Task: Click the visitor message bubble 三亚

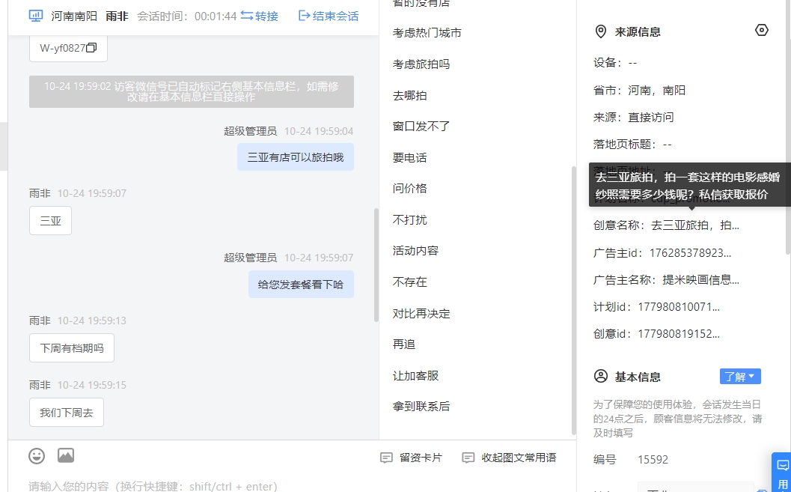Action: (x=50, y=220)
